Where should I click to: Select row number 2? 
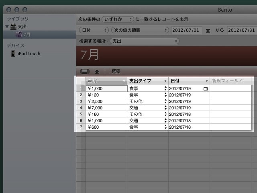[x=81, y=95]
